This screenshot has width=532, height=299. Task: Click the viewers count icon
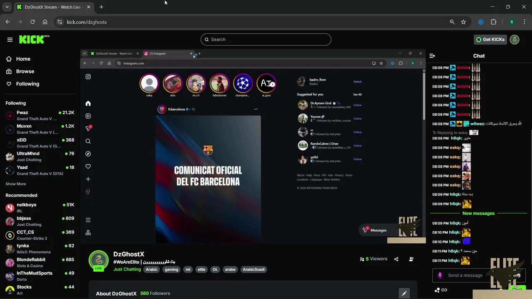point(362,259)
